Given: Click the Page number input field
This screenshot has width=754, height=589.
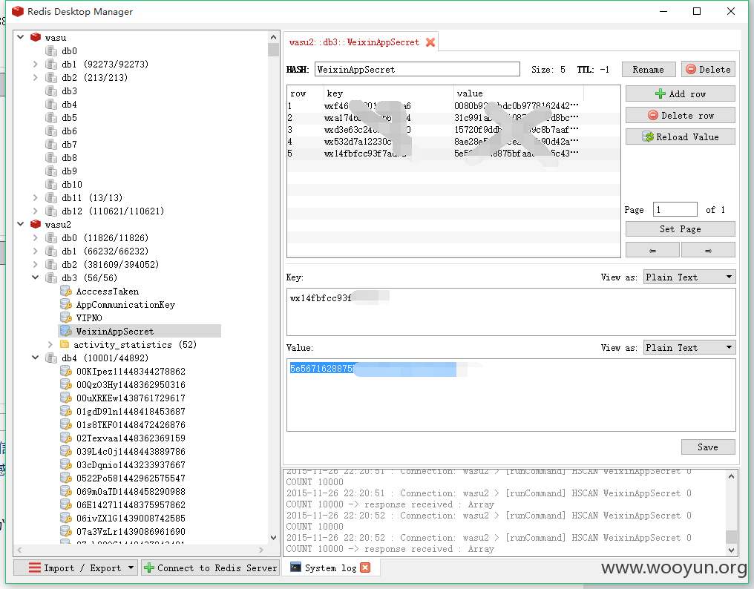Looking at the screenshot, I should 675,210.
